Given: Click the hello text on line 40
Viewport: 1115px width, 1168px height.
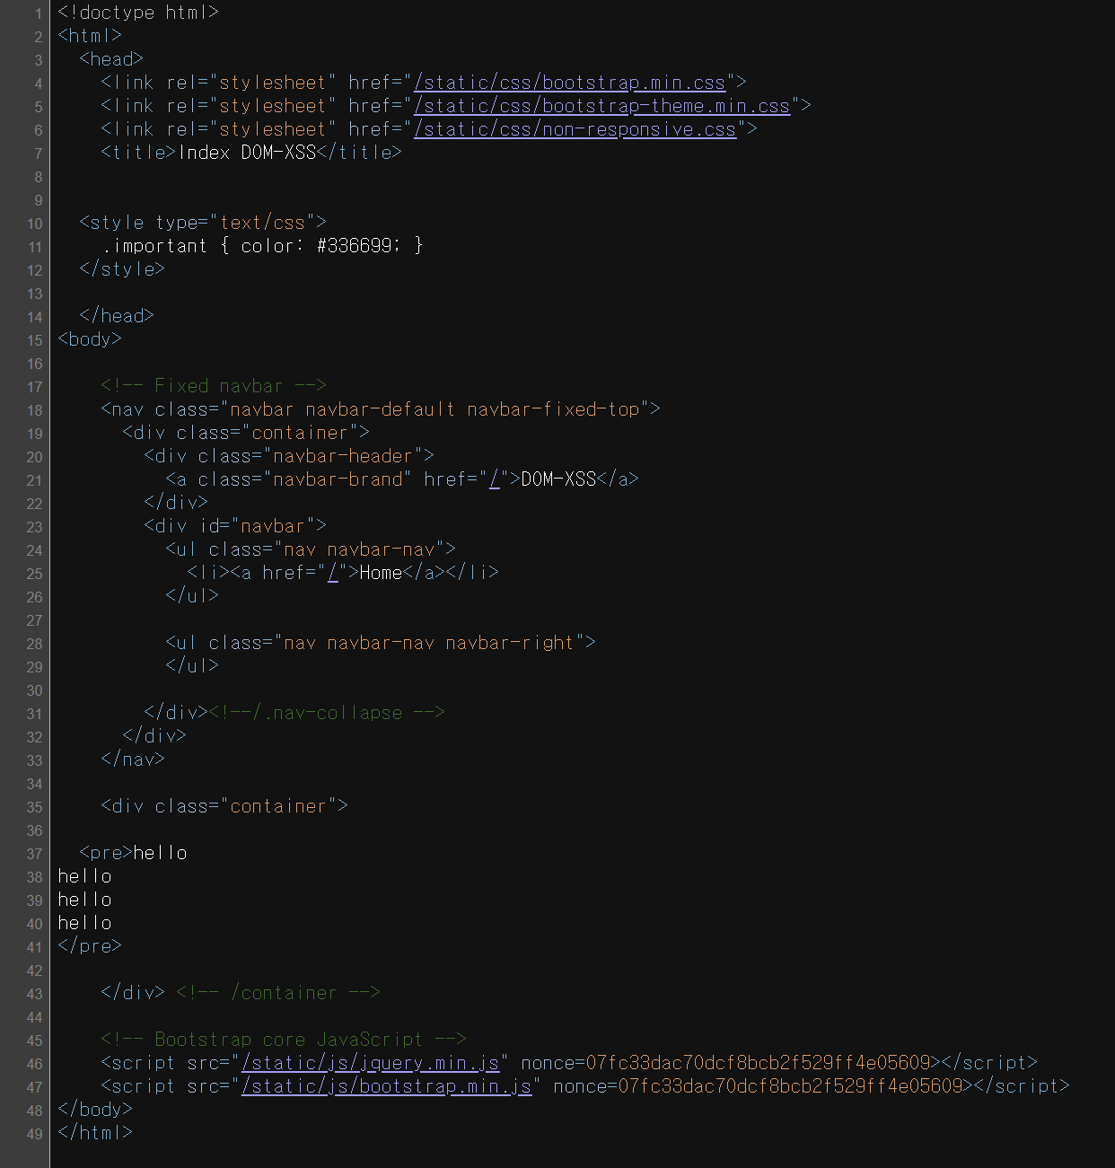Looking at the screenshot, I should tap(84, 923).
